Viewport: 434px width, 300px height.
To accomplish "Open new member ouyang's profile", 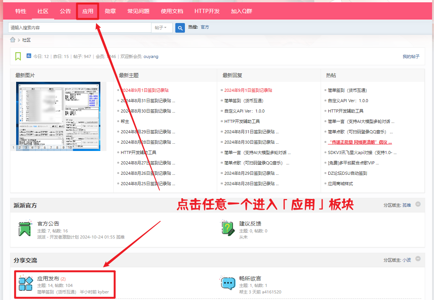I will click(x=151, y=56).
